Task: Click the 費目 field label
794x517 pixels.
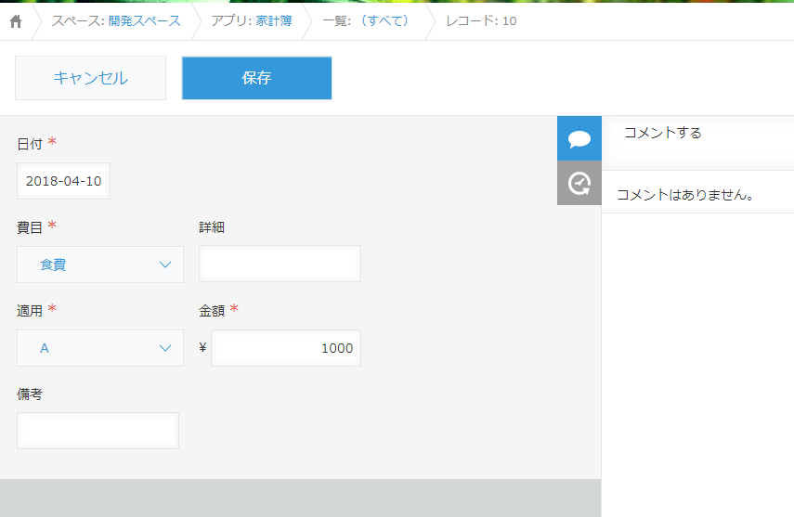Action: [30, 227]
